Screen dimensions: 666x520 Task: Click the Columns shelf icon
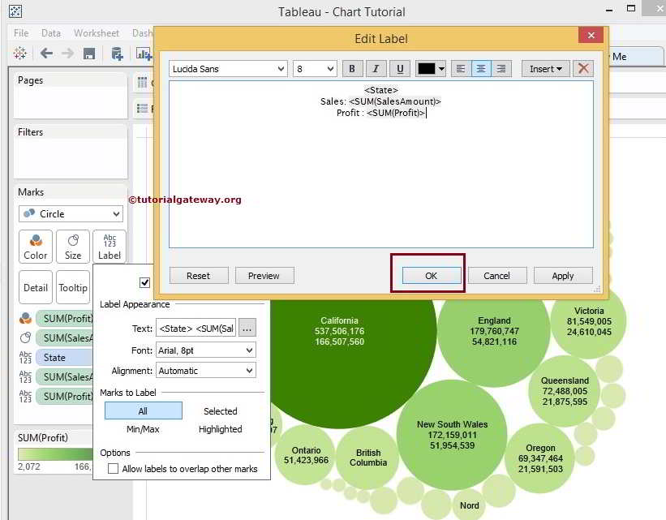(x=142, y=83)
